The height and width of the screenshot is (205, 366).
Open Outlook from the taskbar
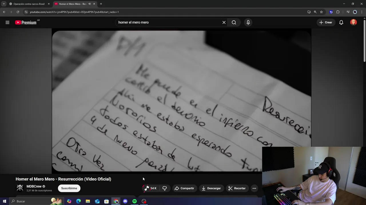97,201
